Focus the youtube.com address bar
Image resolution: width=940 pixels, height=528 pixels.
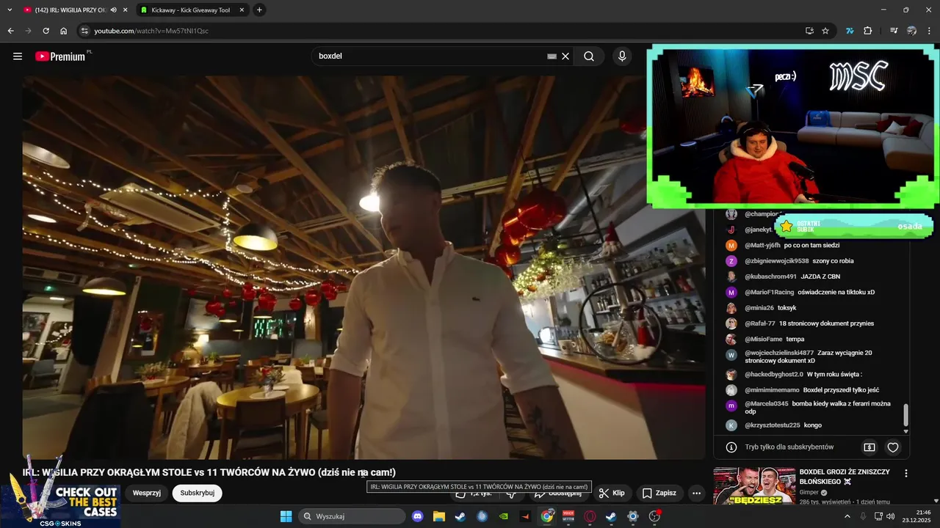point(441,31)
